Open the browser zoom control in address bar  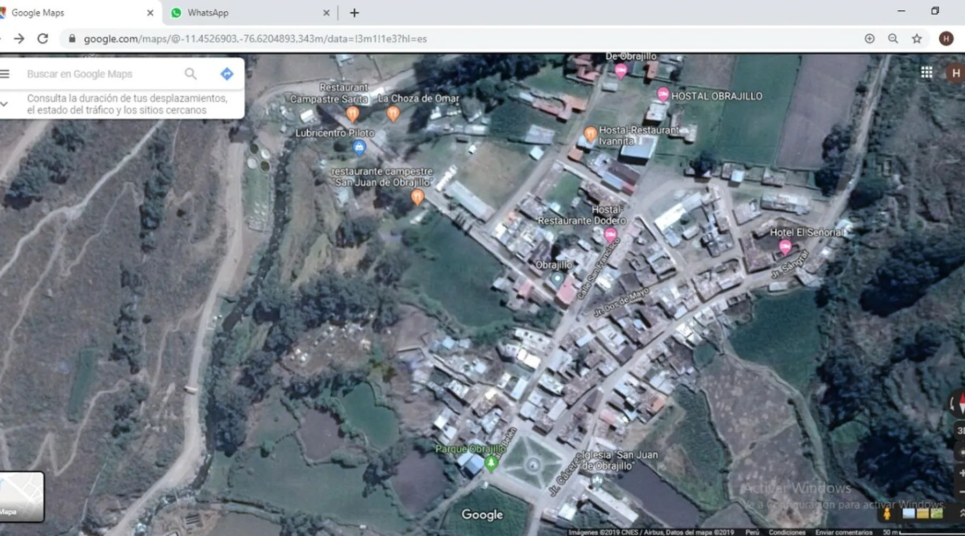pos(893,39)
